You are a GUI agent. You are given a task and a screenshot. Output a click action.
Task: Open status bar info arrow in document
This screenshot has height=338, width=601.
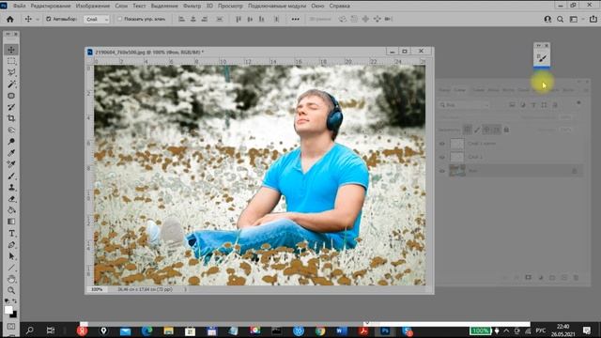pos(185,289)
